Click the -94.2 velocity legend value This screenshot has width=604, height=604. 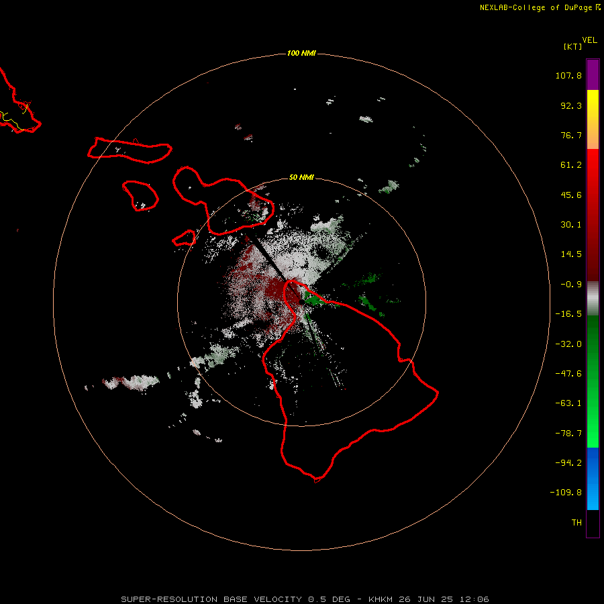(568, 463)
